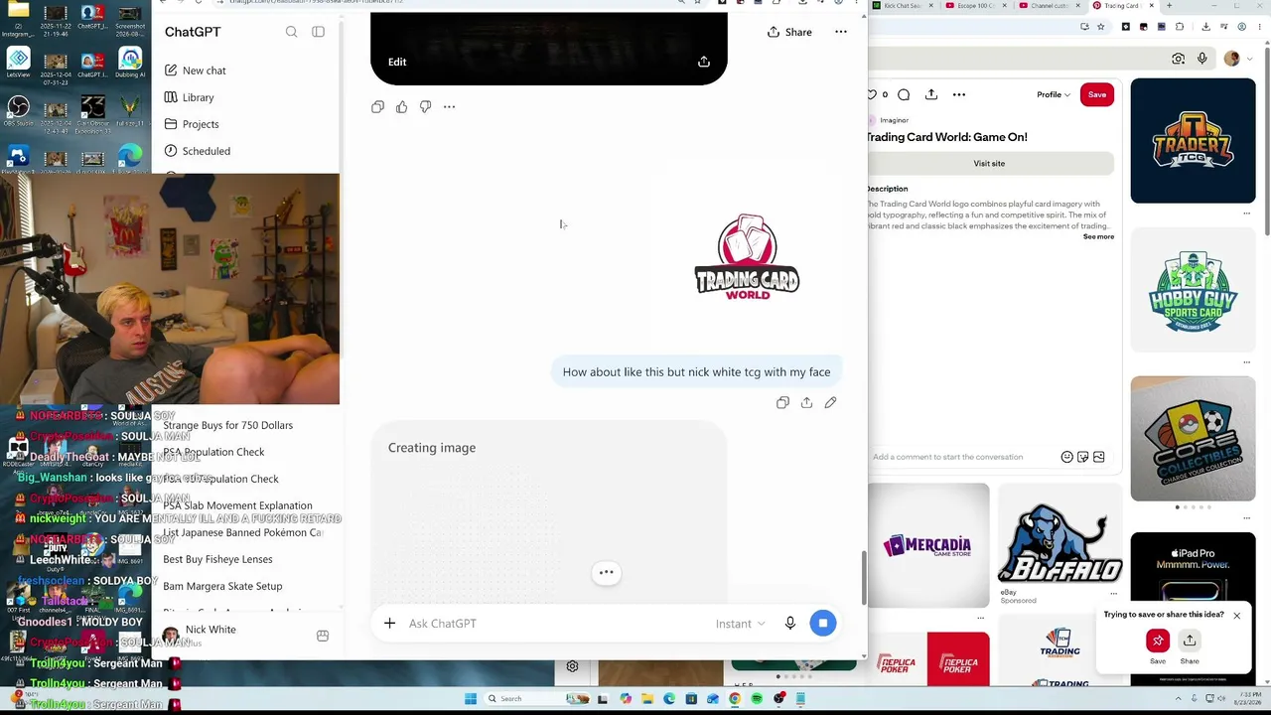Start a New chat in ChatGPT
Viewport: 1271px width, 715px height.
[196, 71]
